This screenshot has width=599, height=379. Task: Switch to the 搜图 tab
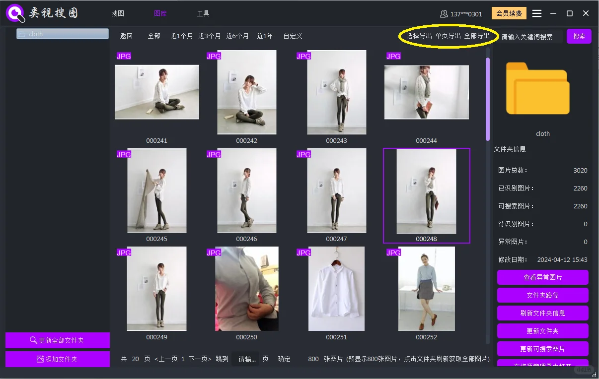(118, 13)
